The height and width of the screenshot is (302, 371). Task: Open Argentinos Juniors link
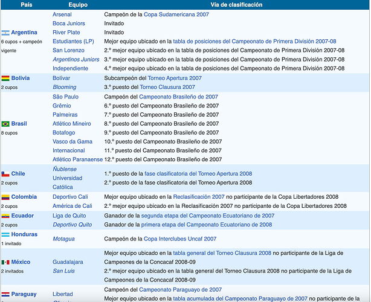tap(76, 59)
